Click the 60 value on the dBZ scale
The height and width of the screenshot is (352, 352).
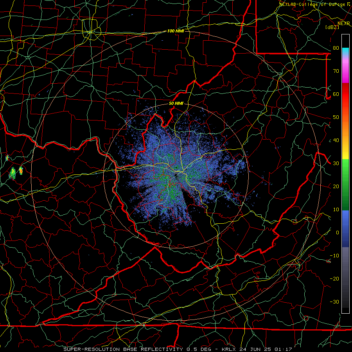point(336,94)
